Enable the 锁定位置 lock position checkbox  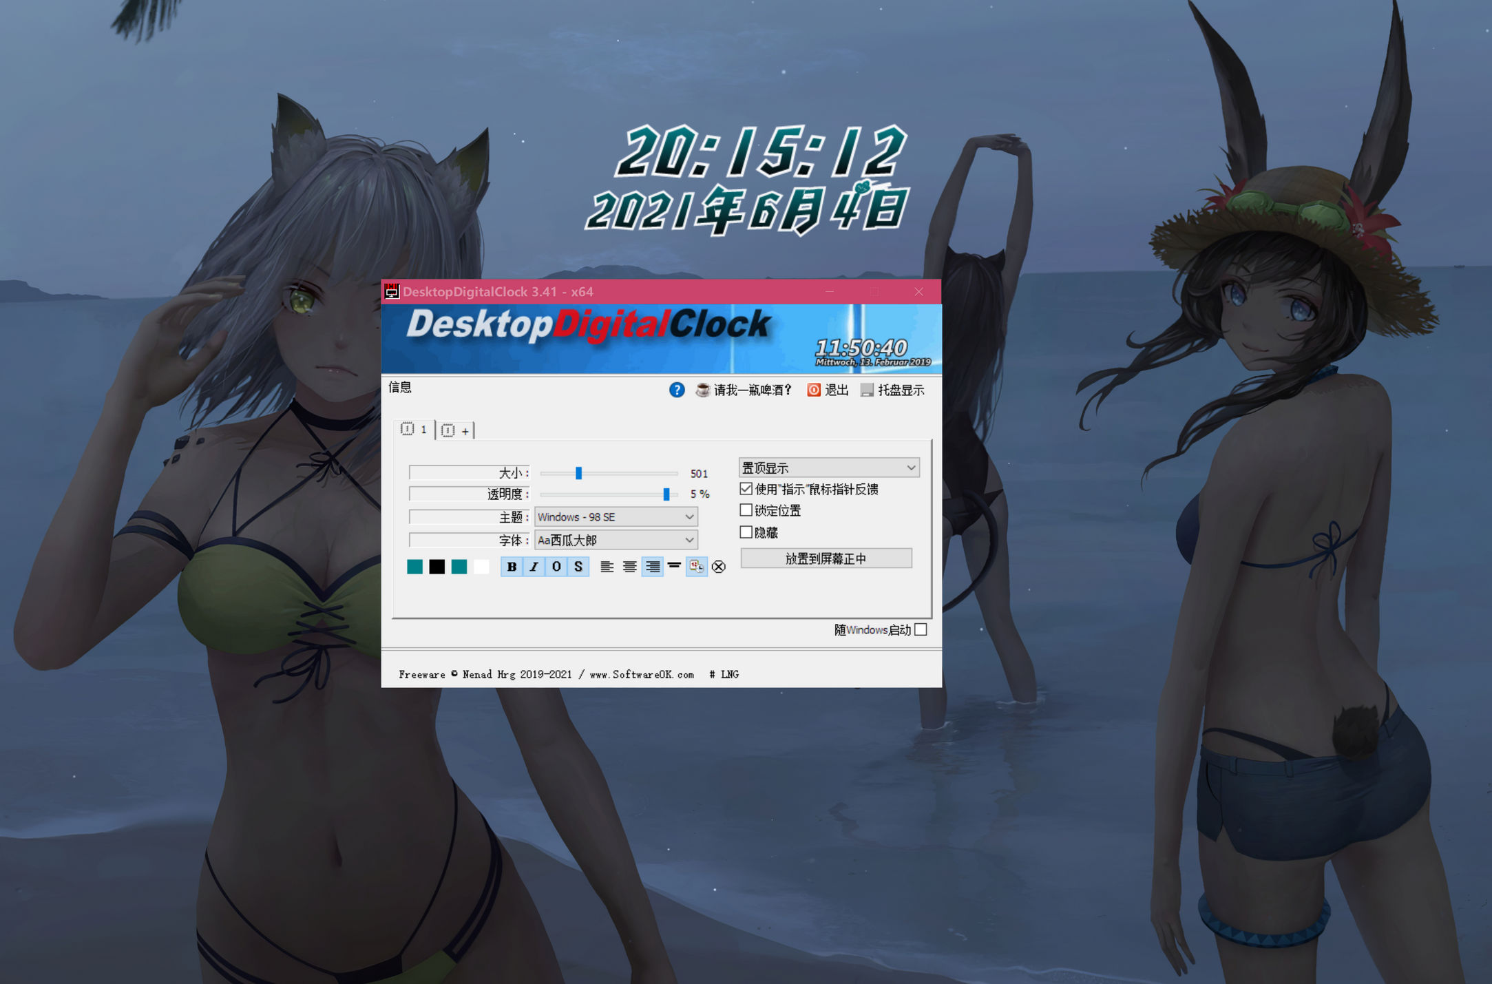pos(746,510)
